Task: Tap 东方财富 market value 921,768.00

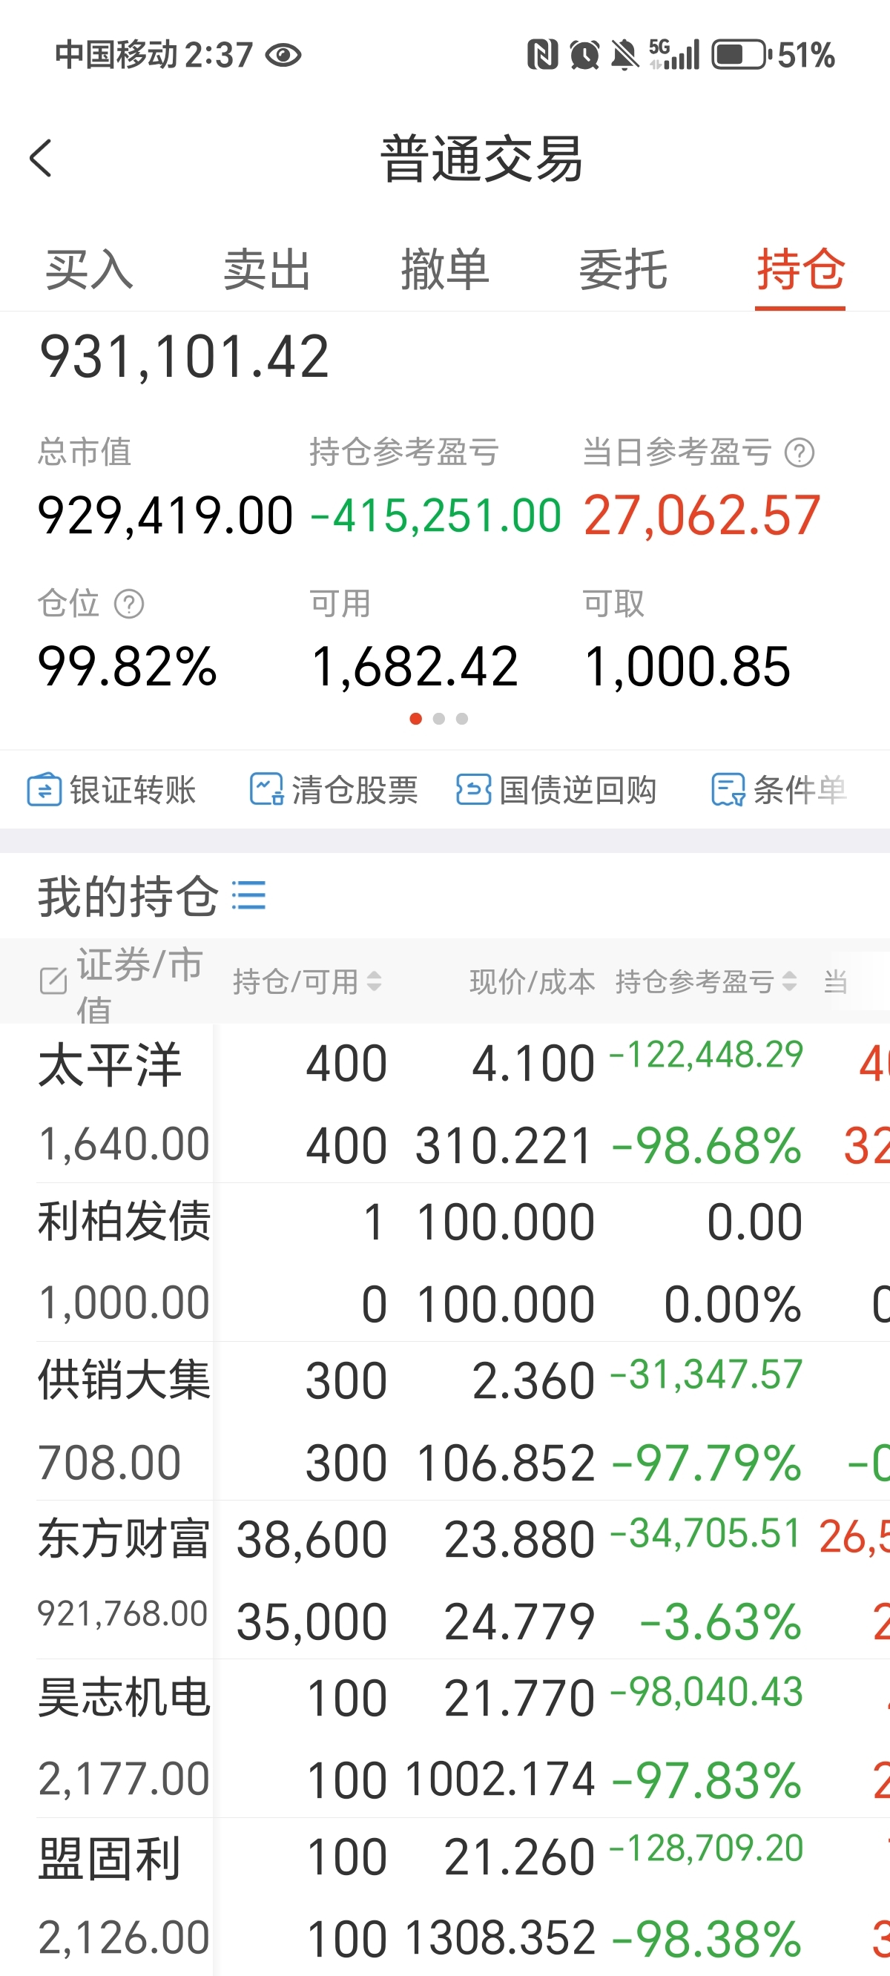Action: 123,1613
